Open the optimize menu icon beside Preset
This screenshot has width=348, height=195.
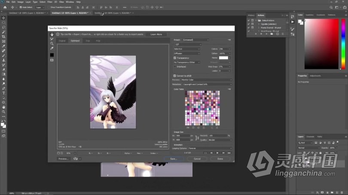pyautogui.click(x=229, y=40)
